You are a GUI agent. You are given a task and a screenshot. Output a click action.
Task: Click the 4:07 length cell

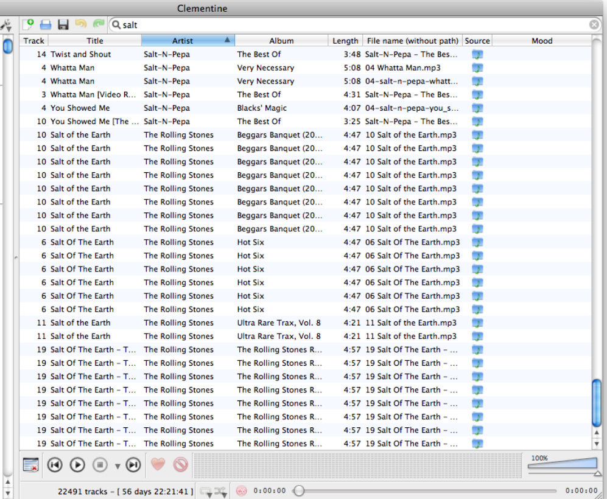click(352, 108)
